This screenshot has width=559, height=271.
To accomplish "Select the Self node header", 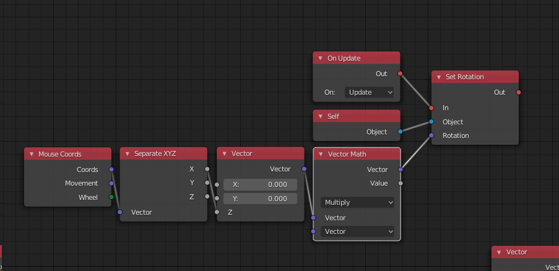I will [357, 116].
